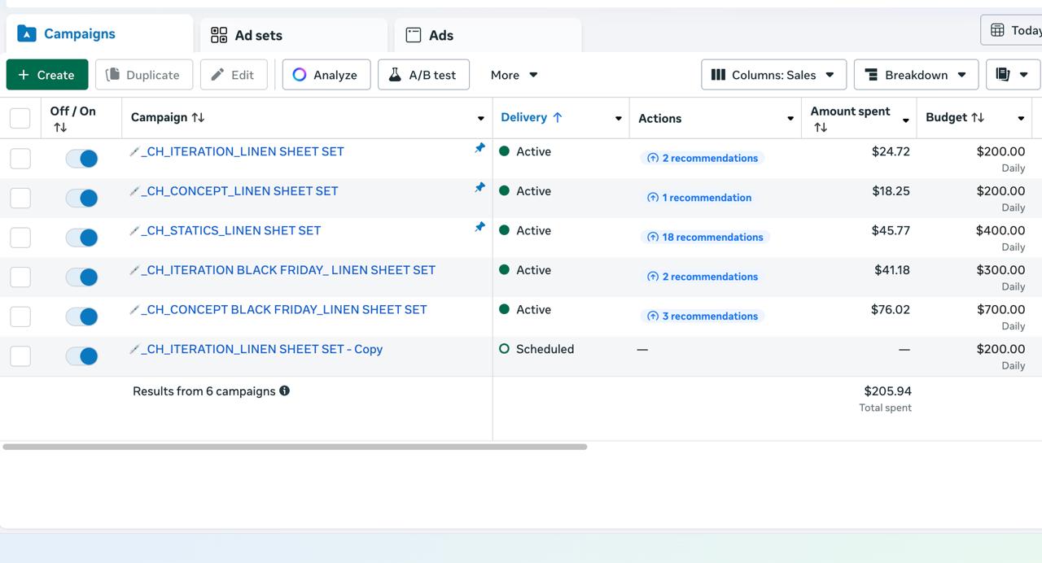Open the 18 recommendations link

705,238
